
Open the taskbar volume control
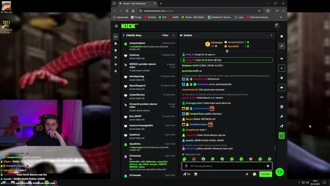pyautogui.click(x=307, y=183)
